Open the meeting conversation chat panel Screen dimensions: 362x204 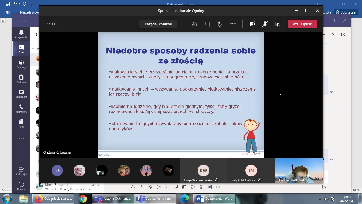208,24
